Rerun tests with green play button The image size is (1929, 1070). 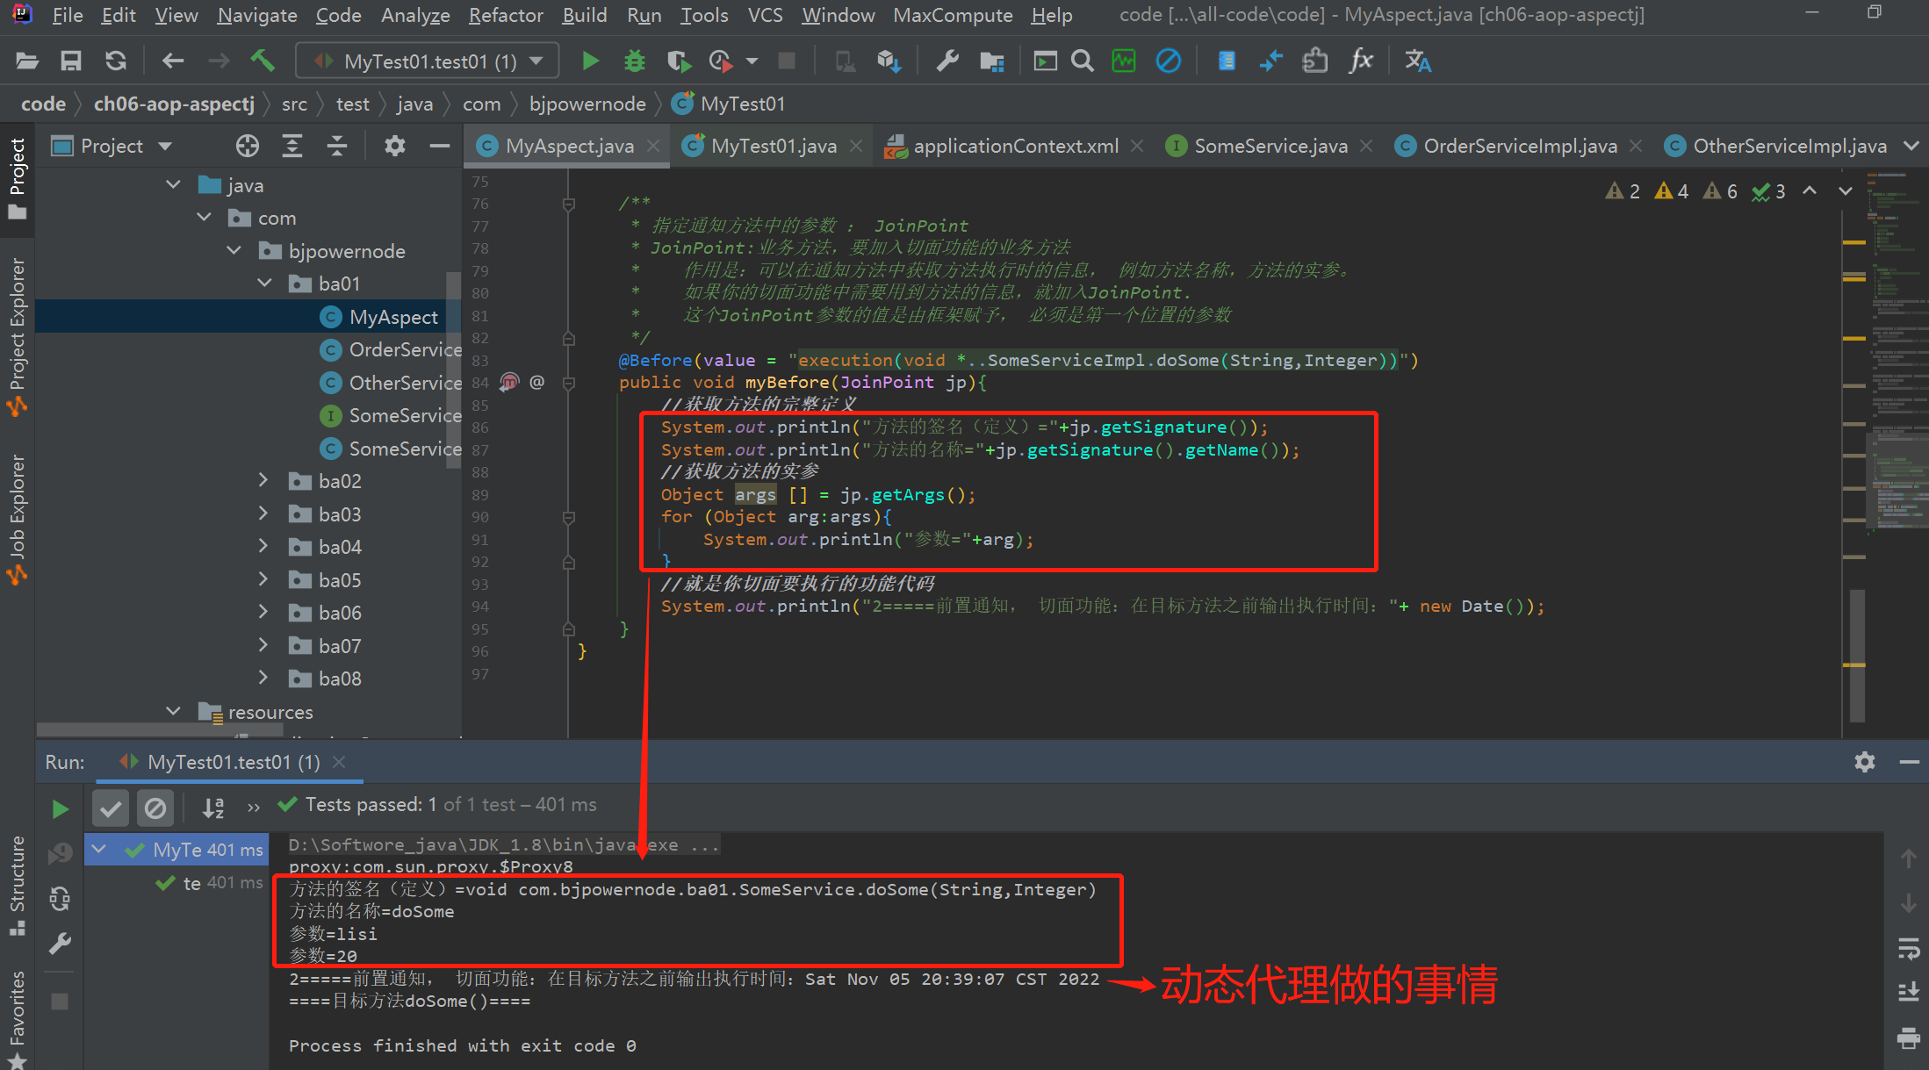[60, 808]
